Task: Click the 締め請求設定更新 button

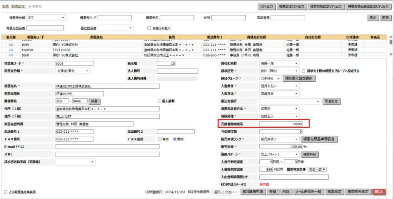Action: click(x=299, y=79)
